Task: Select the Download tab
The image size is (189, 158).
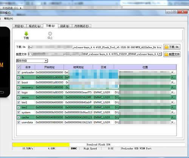Action: click(50, 26)
